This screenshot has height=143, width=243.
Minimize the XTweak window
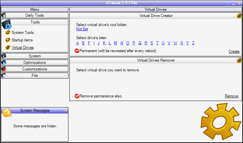click(234, 4)
